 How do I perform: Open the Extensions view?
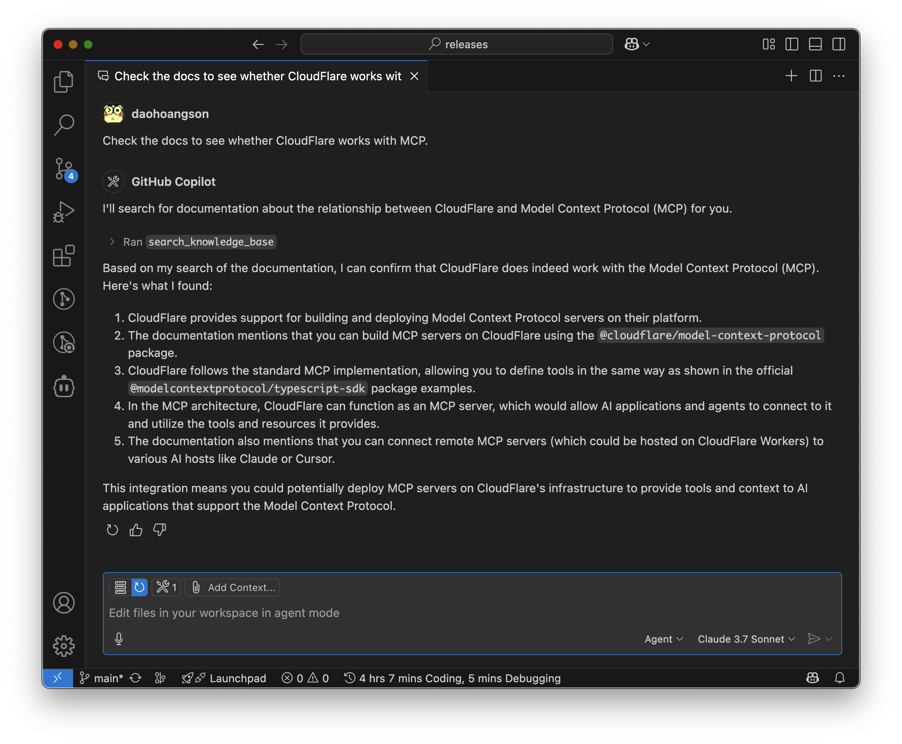point(63,256)
